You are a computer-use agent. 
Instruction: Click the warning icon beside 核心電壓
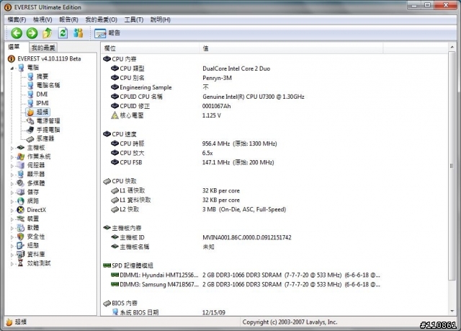(115, 115)
